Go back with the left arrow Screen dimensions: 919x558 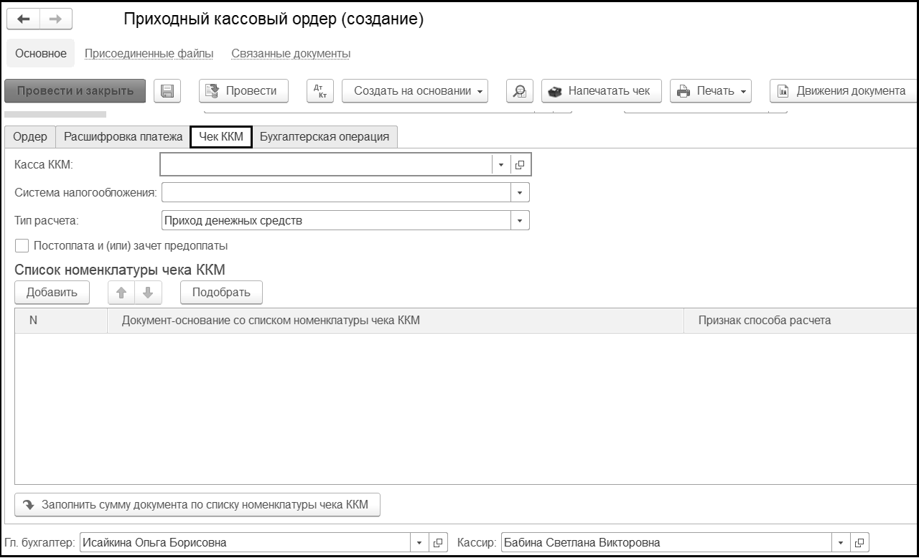click(23, 19)
